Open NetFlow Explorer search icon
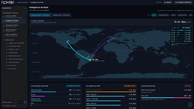 click(4, 31)
